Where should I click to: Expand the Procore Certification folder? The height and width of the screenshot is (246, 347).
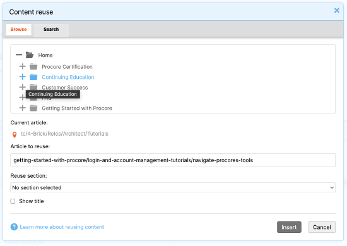pyautogui.click(x=22, y=66)
